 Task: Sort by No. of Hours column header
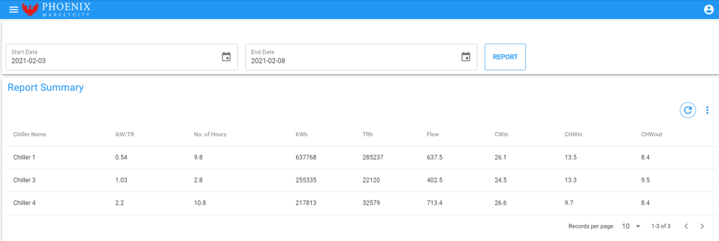click(210, 134)
